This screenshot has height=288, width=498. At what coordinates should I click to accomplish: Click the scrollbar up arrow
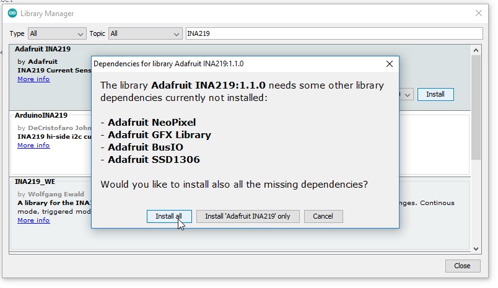point(476,50)
